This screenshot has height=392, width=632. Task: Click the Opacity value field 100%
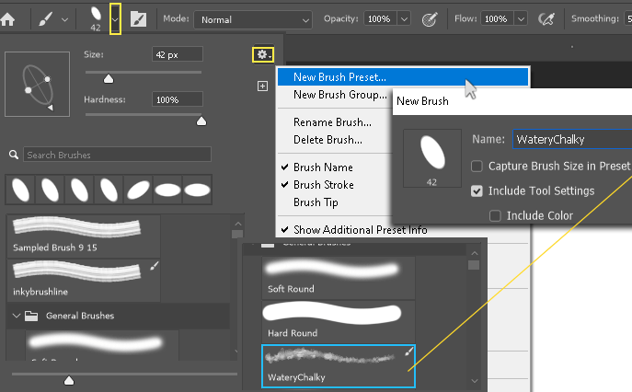[x=380, y=19]
